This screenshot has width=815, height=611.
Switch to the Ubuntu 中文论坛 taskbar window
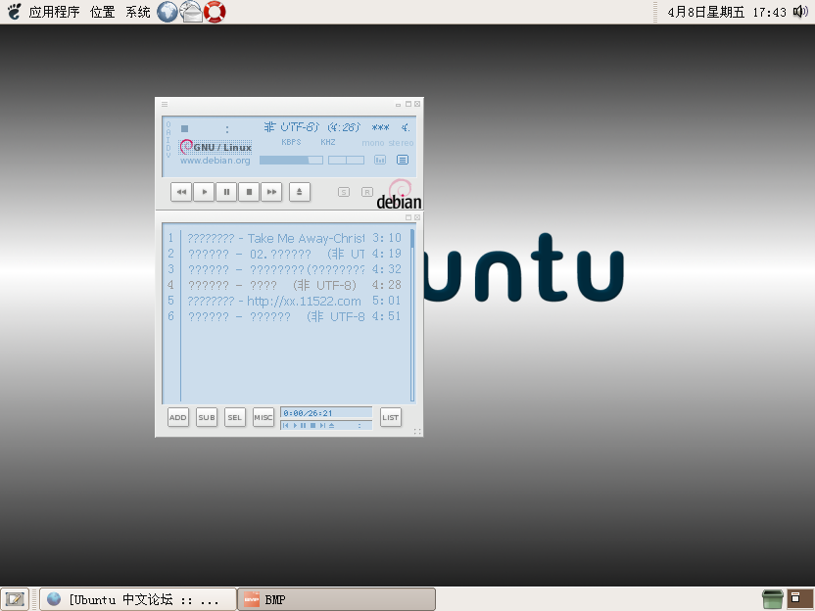click(138, 599)
